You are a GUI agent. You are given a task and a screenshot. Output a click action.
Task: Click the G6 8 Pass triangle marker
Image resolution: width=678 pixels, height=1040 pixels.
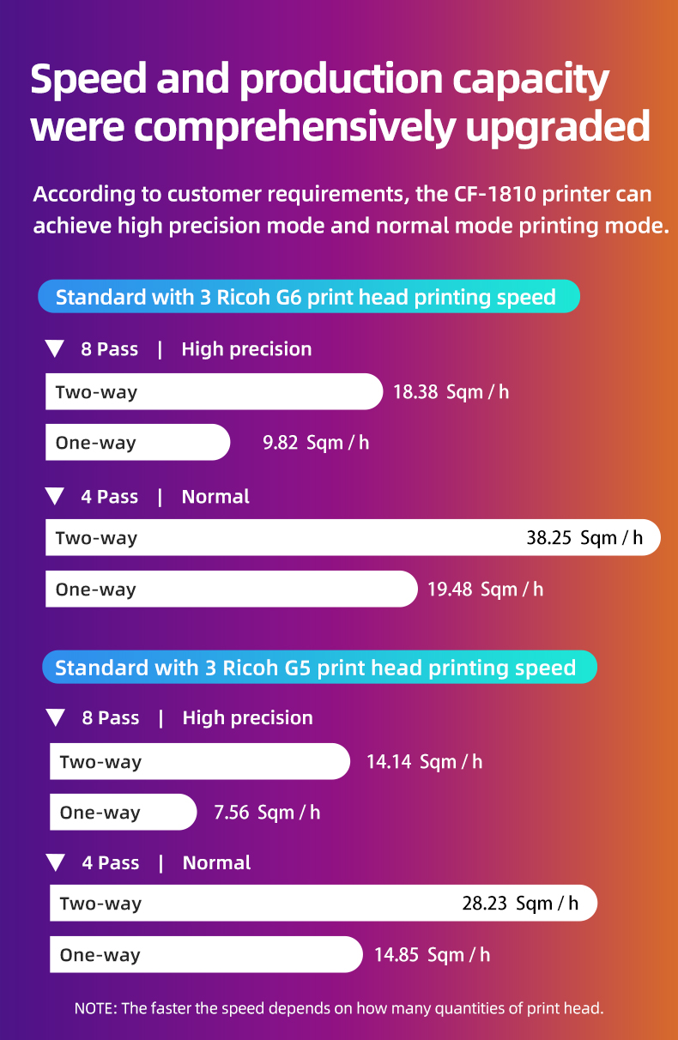pos(55,349)
